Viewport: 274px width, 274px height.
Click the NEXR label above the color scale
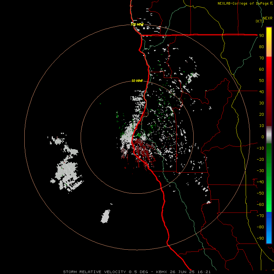(268, 18)
